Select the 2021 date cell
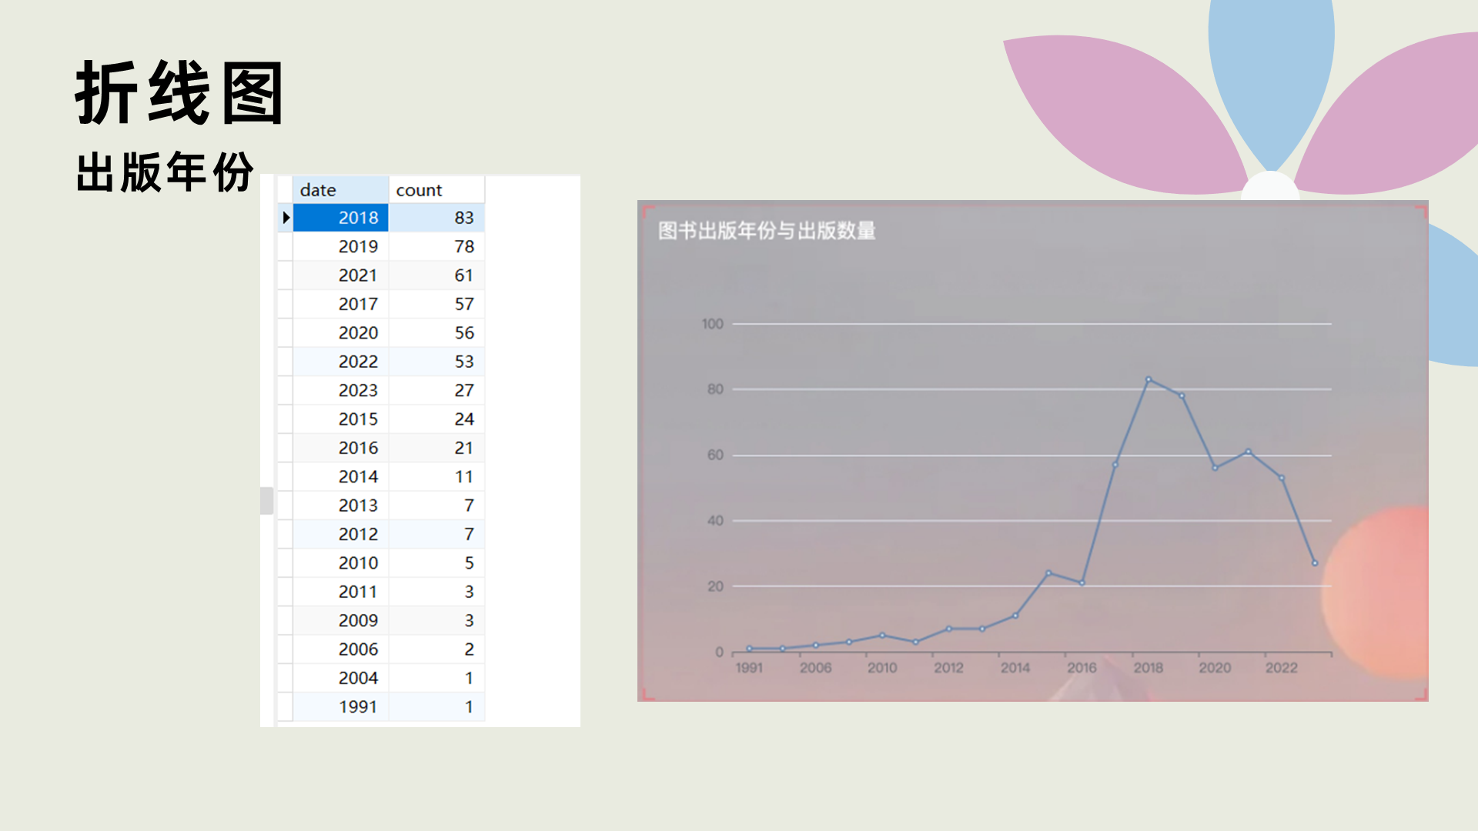The height and width of the screenshot is (831, 1478). [x=340, y=275]
